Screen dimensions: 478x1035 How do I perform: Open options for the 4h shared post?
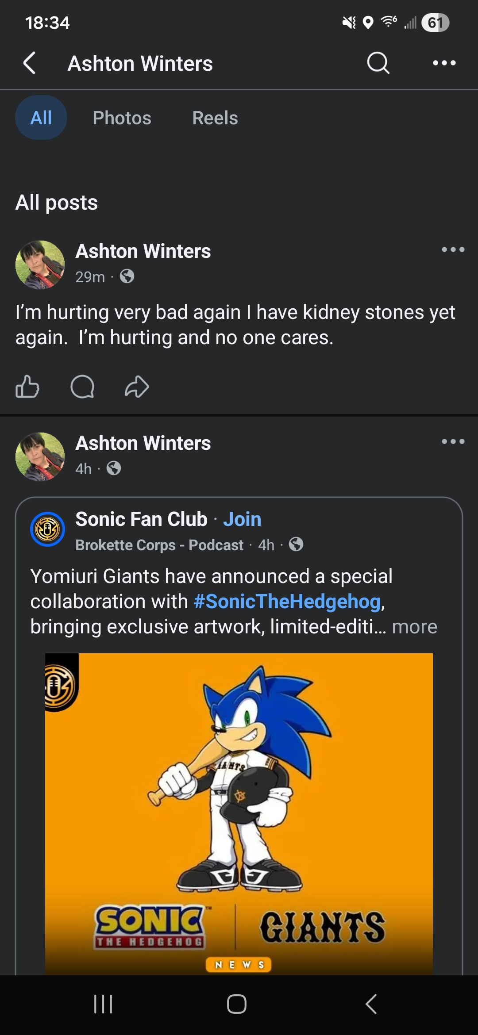pyautogui.click(x=453, y=441)
